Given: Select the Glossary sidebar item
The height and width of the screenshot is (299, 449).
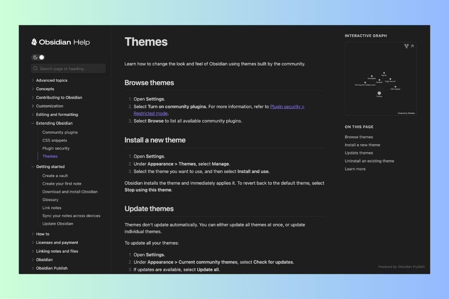Looking at the screenshot, I should pos(50,200).
